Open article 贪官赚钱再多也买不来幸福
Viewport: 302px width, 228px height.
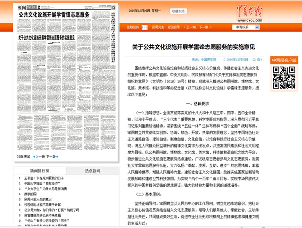point(42,215)
